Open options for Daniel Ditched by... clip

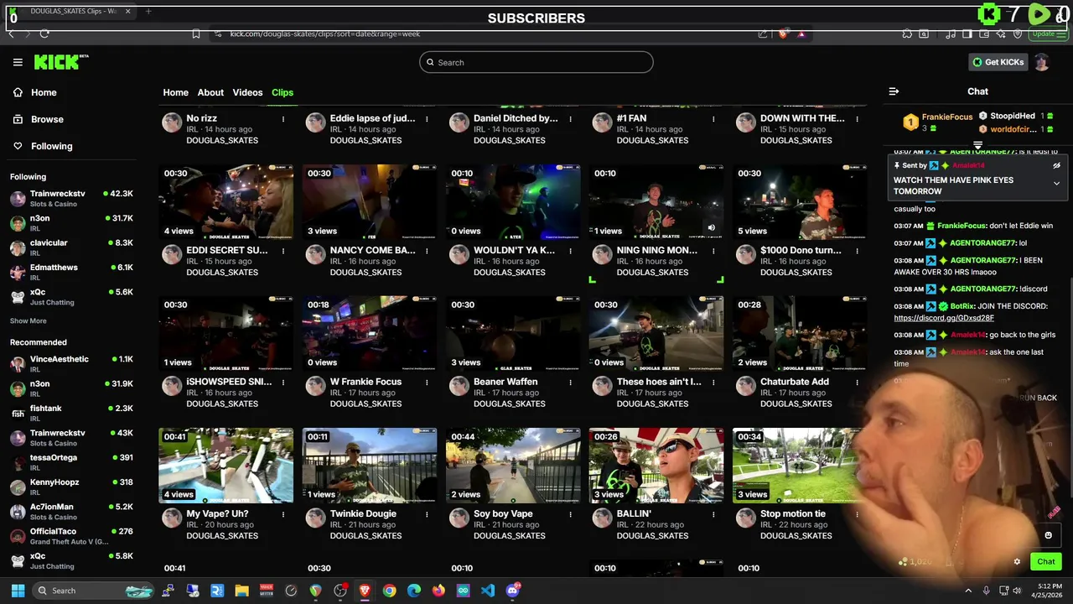pyautogui.click(x=570, y=119)
